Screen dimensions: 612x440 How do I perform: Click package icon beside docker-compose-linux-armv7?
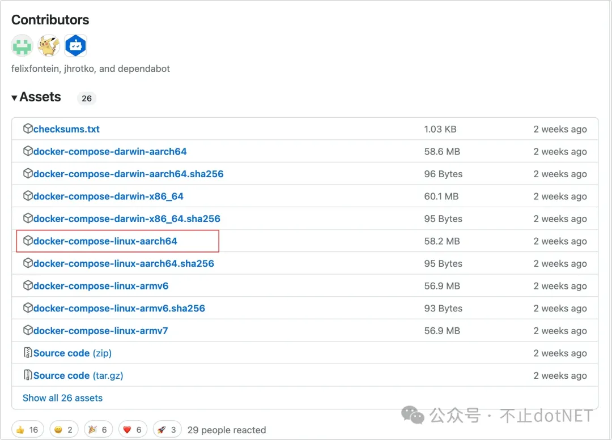(x=28, y=331)
